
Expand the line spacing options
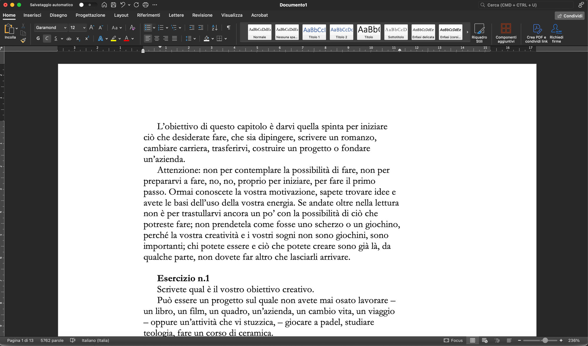[x=195, y=39]
